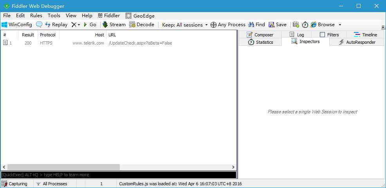Switch to the Composer tab
This screenshot has width=386, height=188.
coord(260,35)
